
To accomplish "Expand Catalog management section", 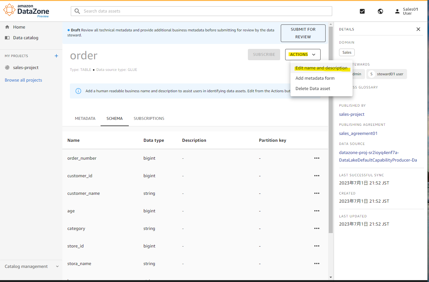I will point(31,266).
